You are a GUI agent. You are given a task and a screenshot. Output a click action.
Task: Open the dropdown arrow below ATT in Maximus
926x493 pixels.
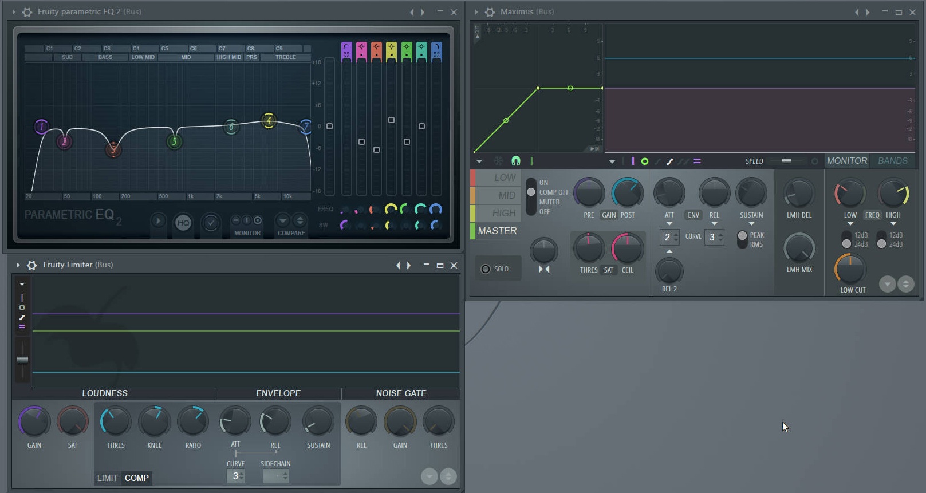669,224
